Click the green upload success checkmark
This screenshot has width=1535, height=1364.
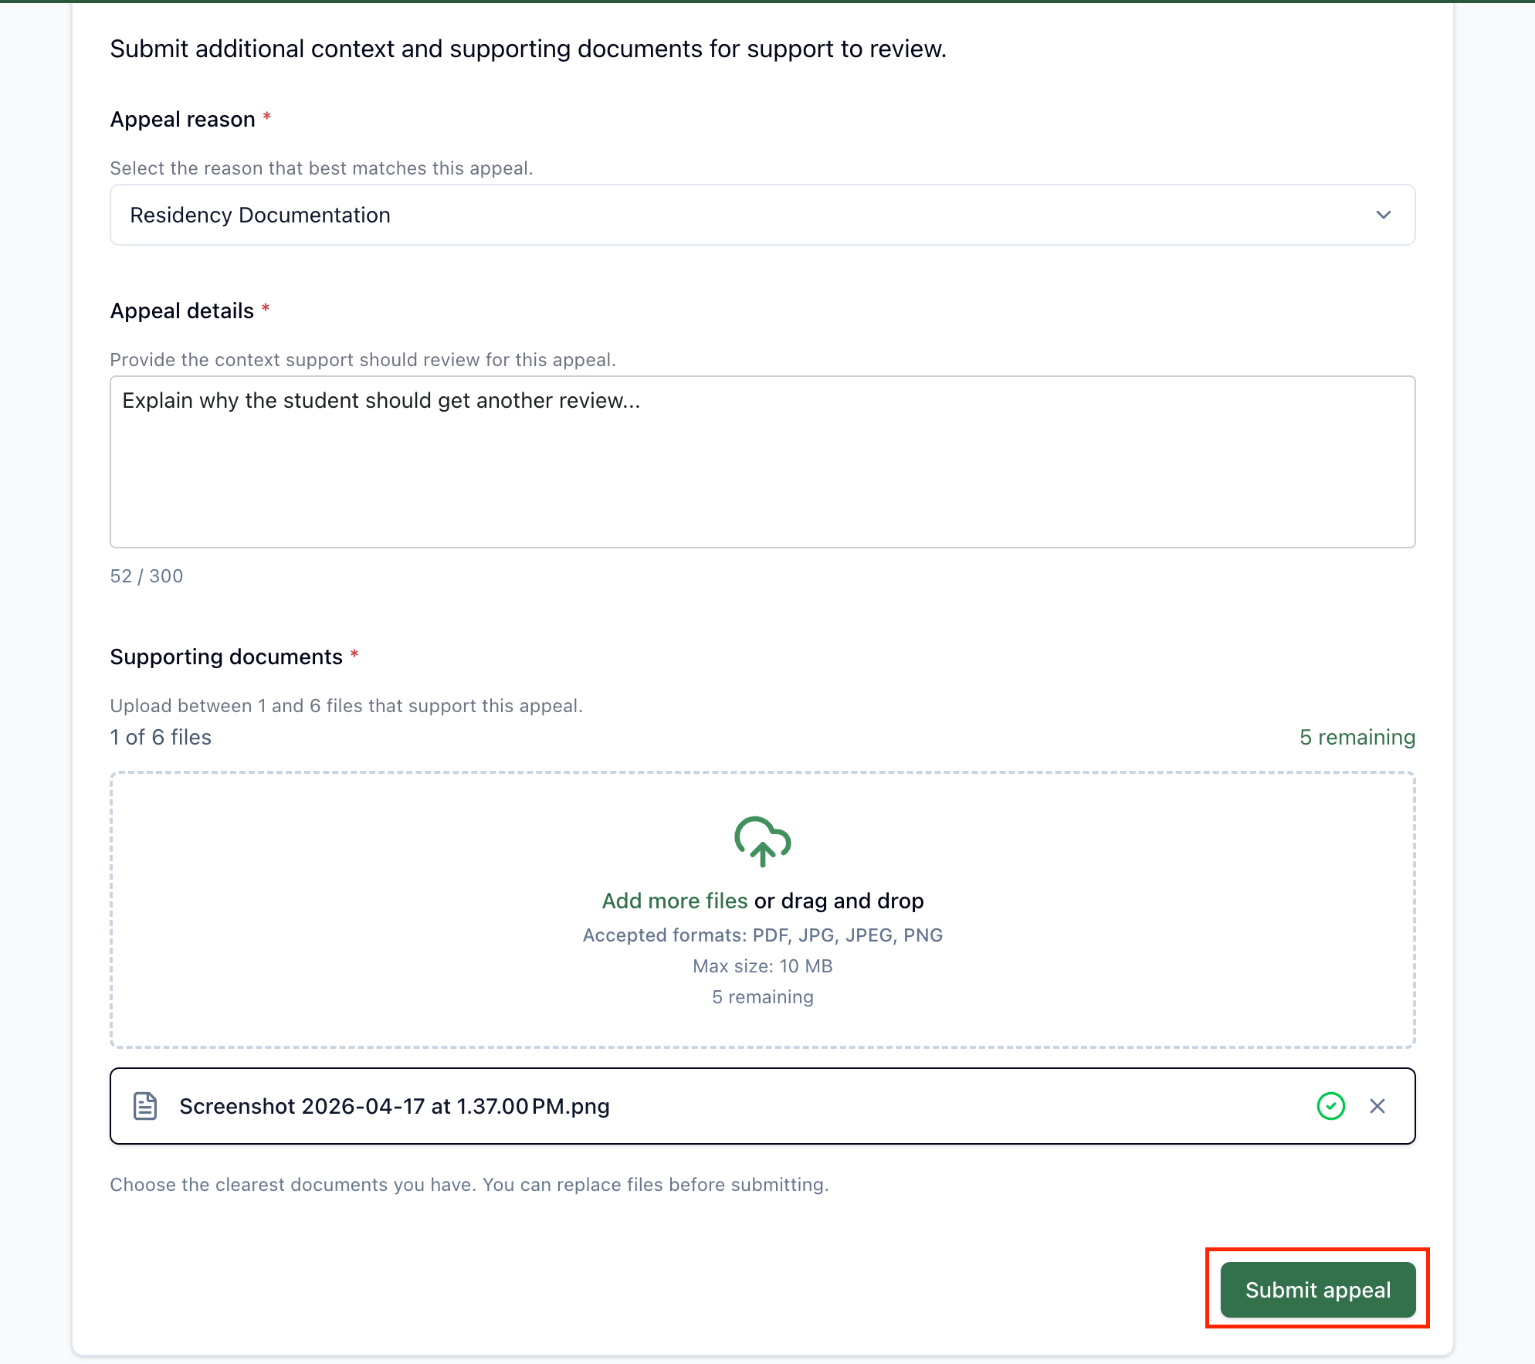[1330, 1106]
